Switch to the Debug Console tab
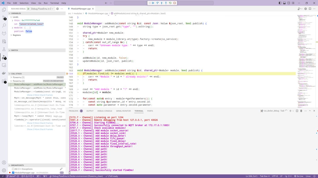The height and width of the screenshot is (178, 318). point(105,111)
